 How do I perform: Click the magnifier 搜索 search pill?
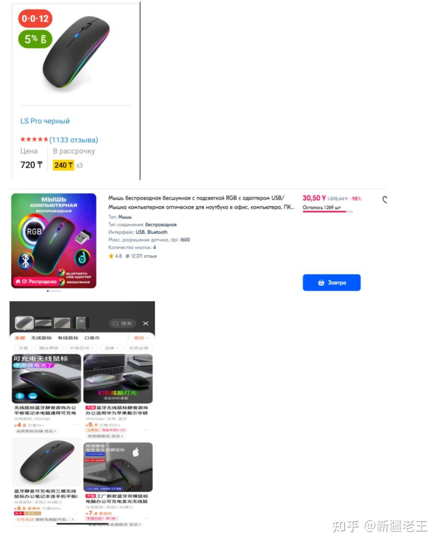[122, 323]
